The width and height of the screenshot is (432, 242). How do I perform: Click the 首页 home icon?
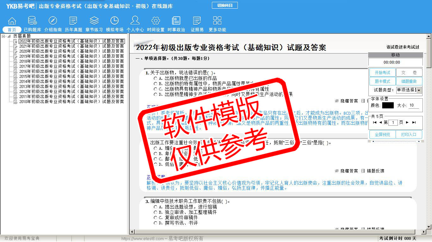click(12, 21)
